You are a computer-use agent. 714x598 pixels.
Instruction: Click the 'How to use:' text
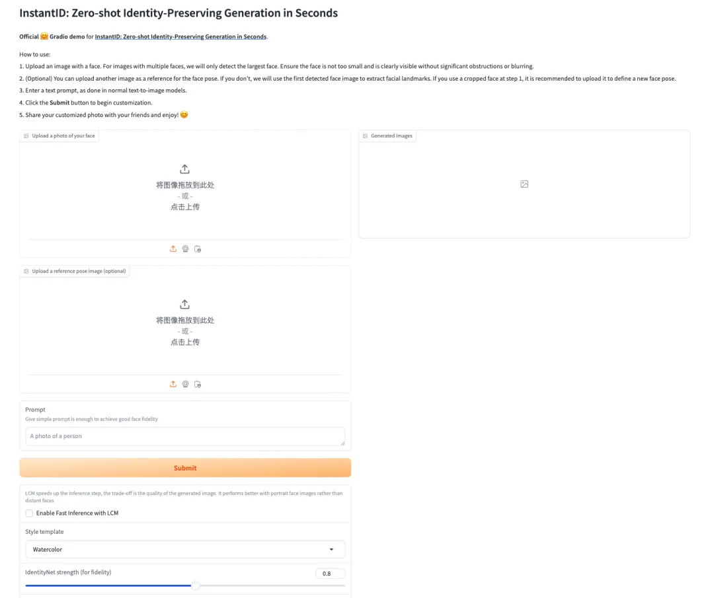click(x=34, y=55)
